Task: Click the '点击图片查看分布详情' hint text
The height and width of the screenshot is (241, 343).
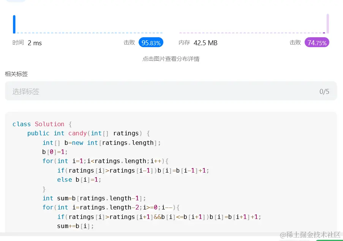Action: (x=171, y=59)
